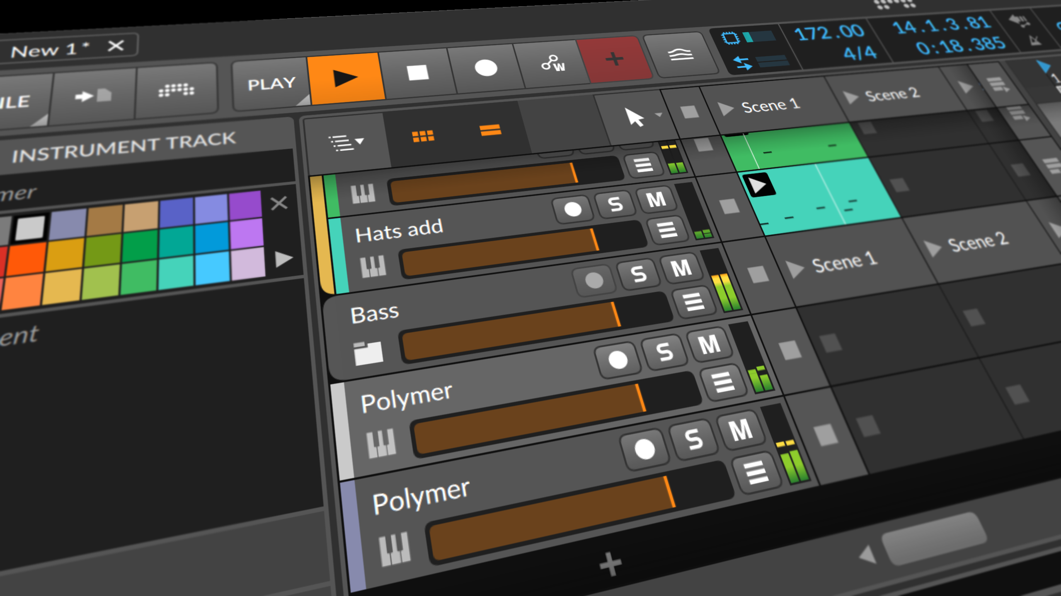Select the green clip in Scene 1
The width and height of the screenshot is (1061, 596).
click(796, 147)
